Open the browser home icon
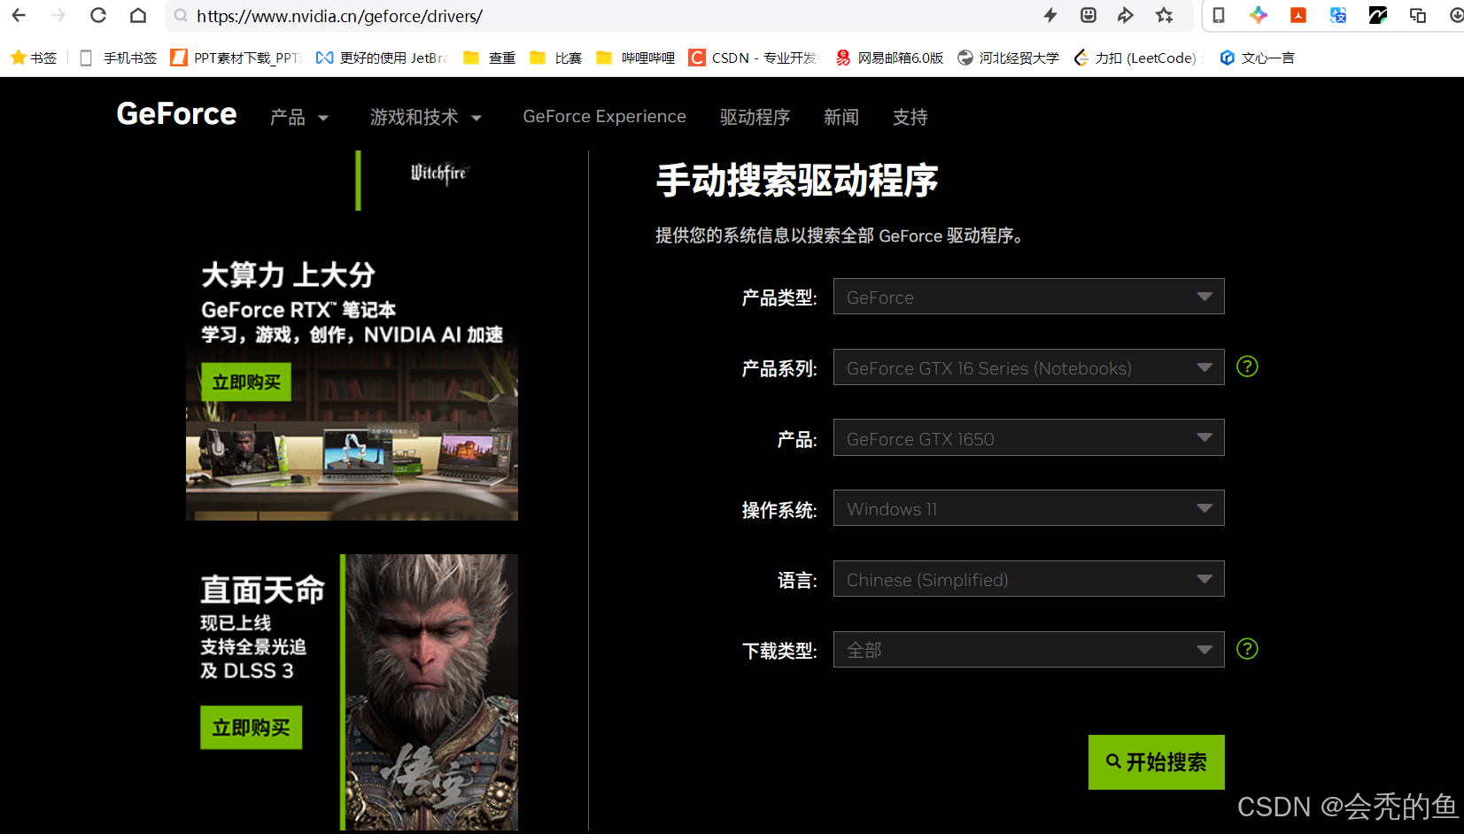Screen dimensions: 1464x834 tap(138, 15)
